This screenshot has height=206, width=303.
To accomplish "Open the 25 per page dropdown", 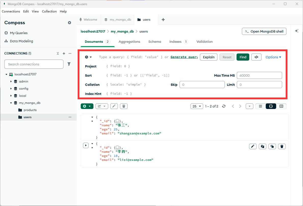I will click(197, 106).
